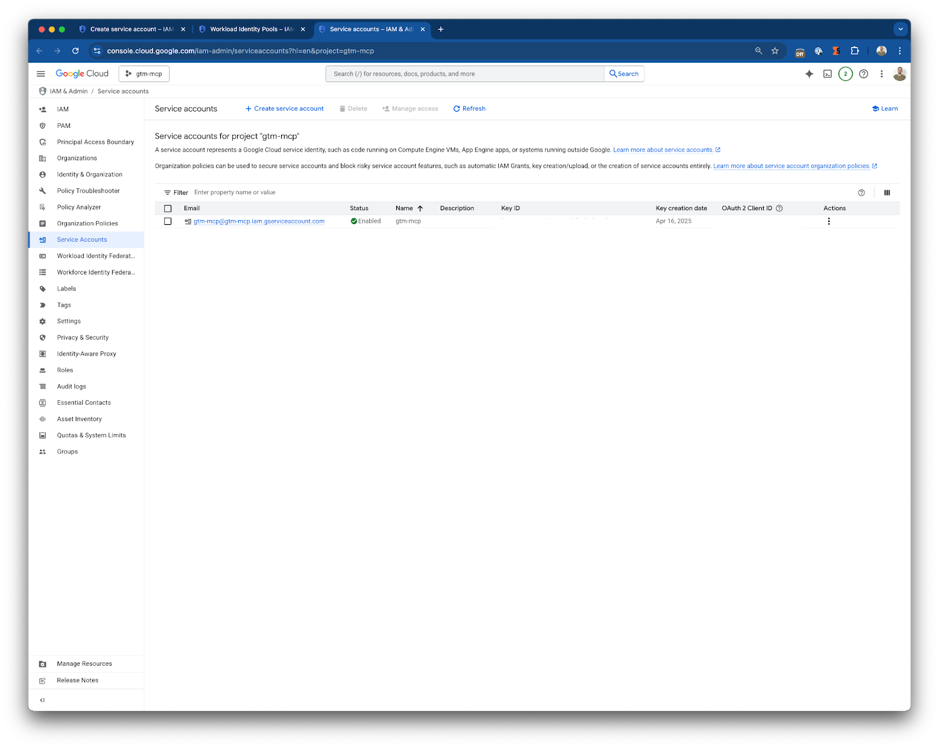Expand the browser tab search chevron

pos(900,29)
